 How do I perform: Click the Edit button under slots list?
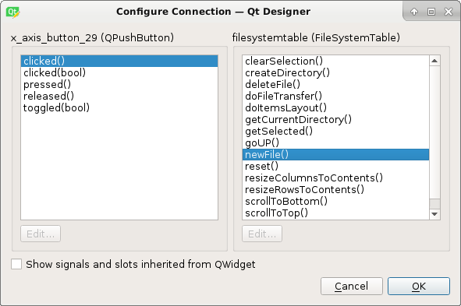click(x=262, y=234)
